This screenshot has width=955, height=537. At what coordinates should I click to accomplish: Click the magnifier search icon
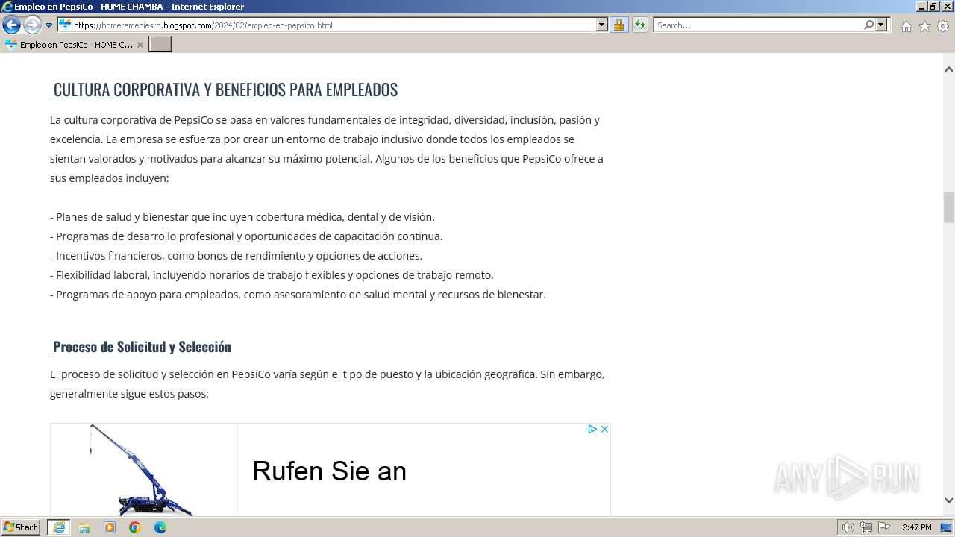coord(868,25)
